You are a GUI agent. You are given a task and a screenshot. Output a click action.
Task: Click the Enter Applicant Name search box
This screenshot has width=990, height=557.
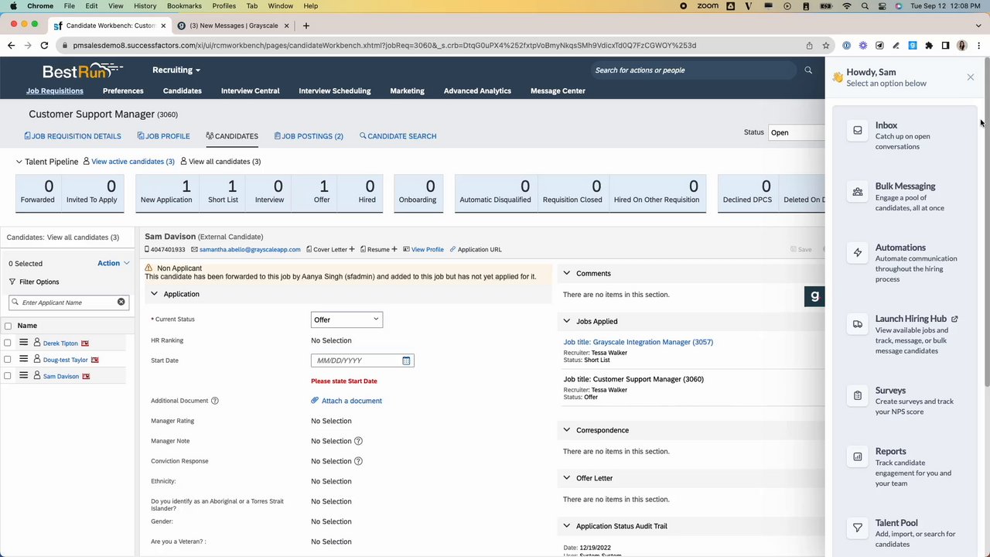click(x=69, y=302)
